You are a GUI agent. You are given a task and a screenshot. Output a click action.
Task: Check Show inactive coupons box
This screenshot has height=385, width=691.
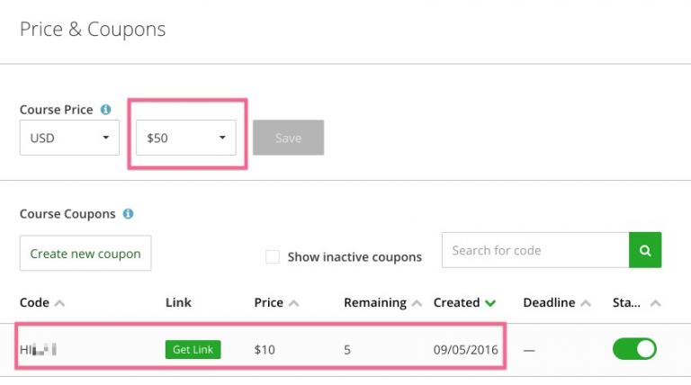click(273, 256)
